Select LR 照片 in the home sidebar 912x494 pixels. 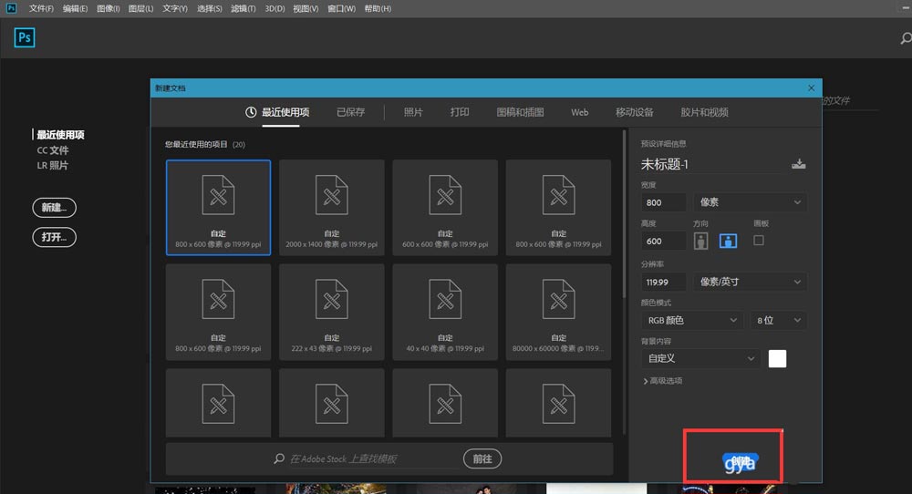pos(53,165)
